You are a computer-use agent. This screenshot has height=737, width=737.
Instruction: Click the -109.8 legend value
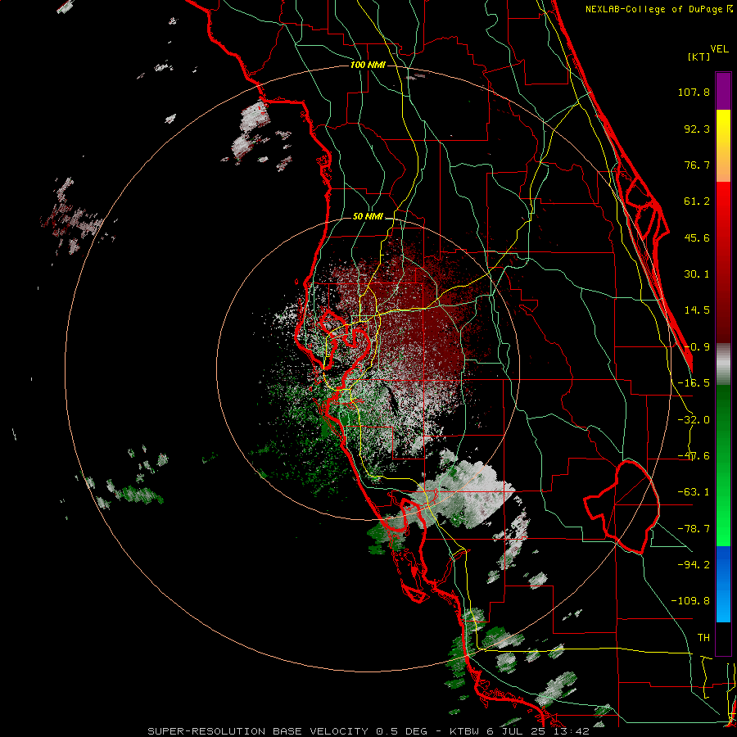(x=690, y=601)
